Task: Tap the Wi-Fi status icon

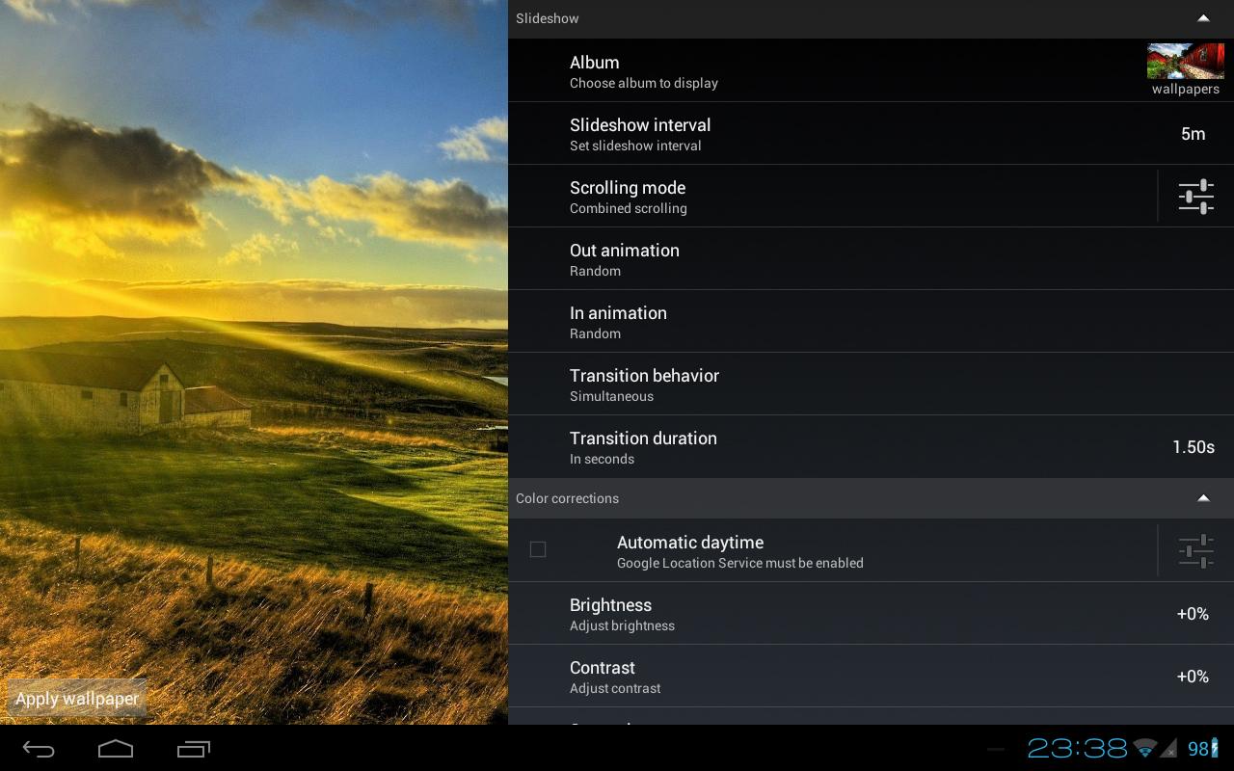Action: pyautogui.click(x=1145, y=748)
